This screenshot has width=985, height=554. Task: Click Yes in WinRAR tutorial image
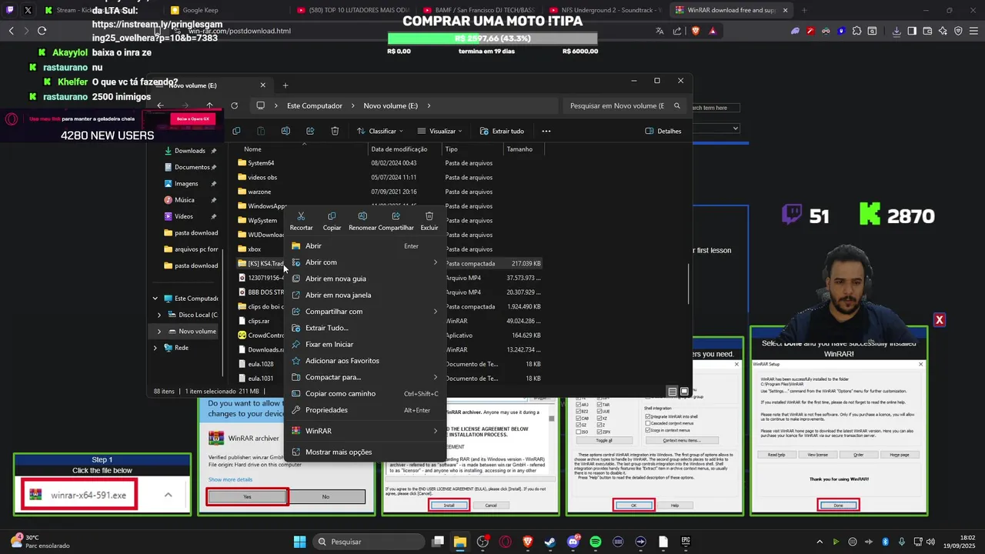[247, 496]
